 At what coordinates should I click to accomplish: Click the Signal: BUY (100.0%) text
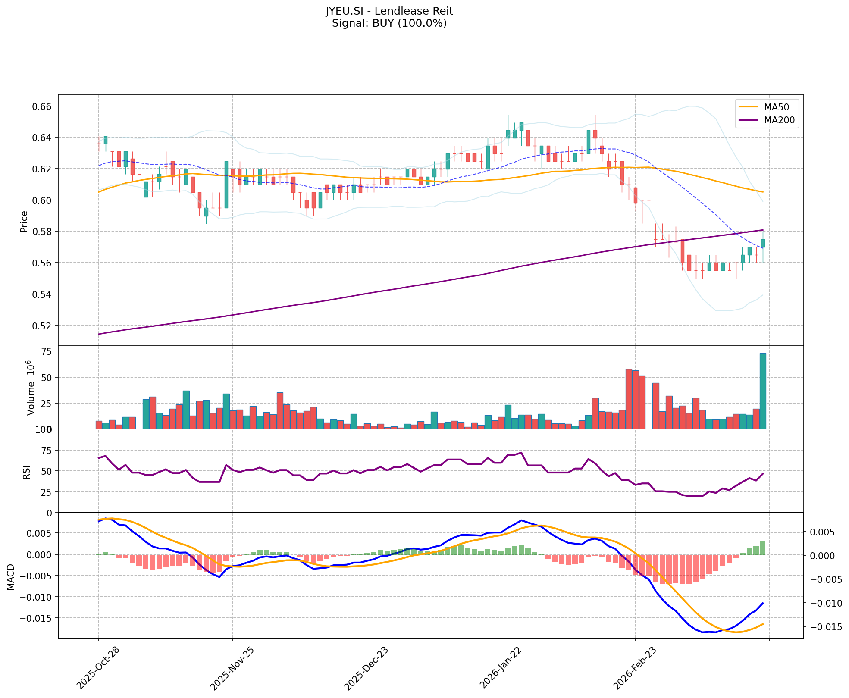389,23
